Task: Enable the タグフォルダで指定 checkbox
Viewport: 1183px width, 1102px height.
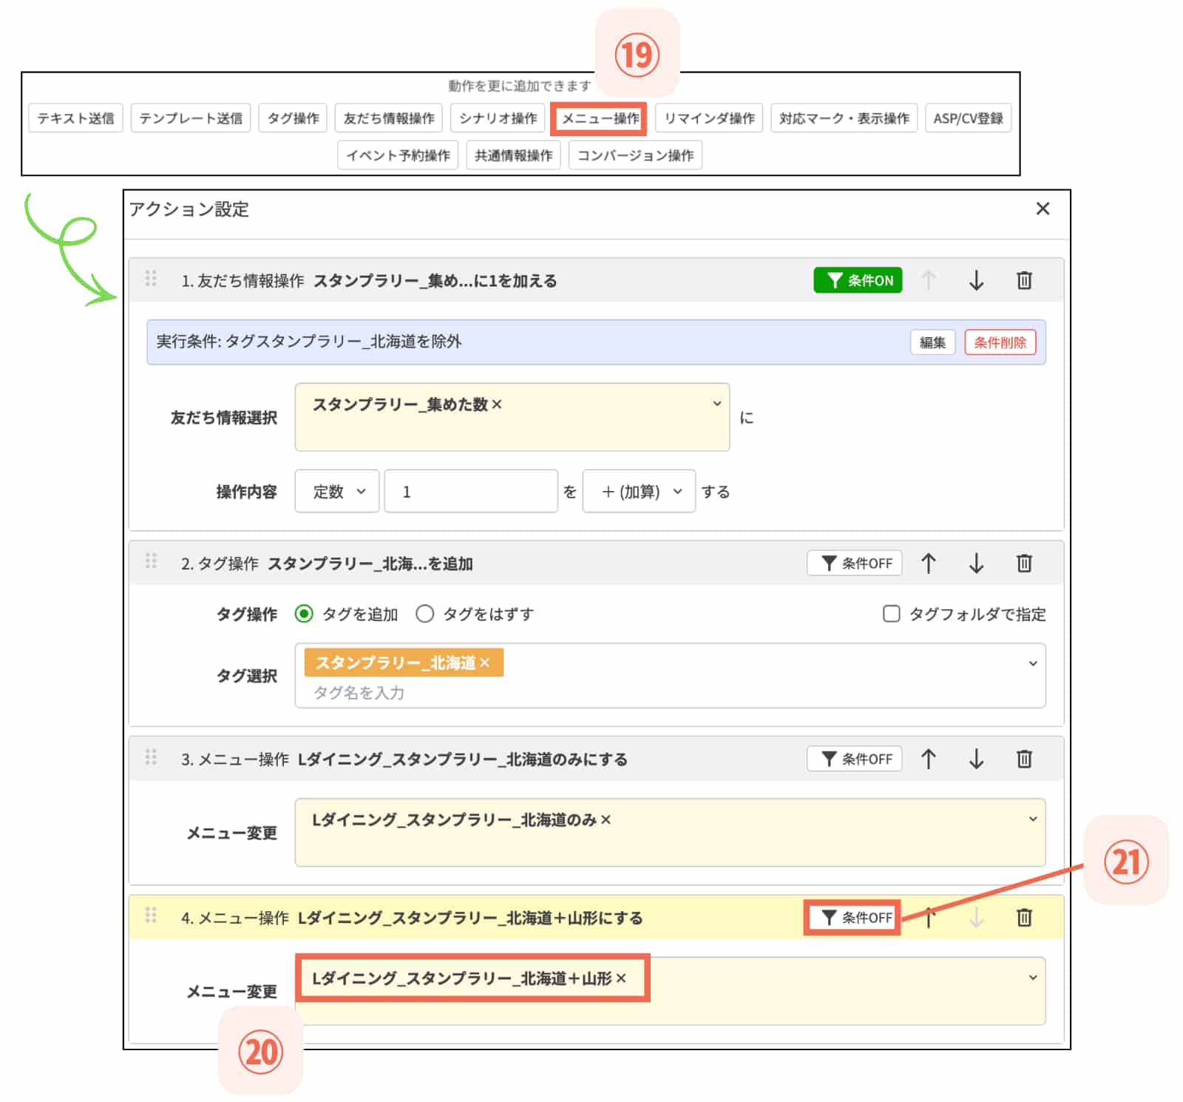Action: click(891, 614)
